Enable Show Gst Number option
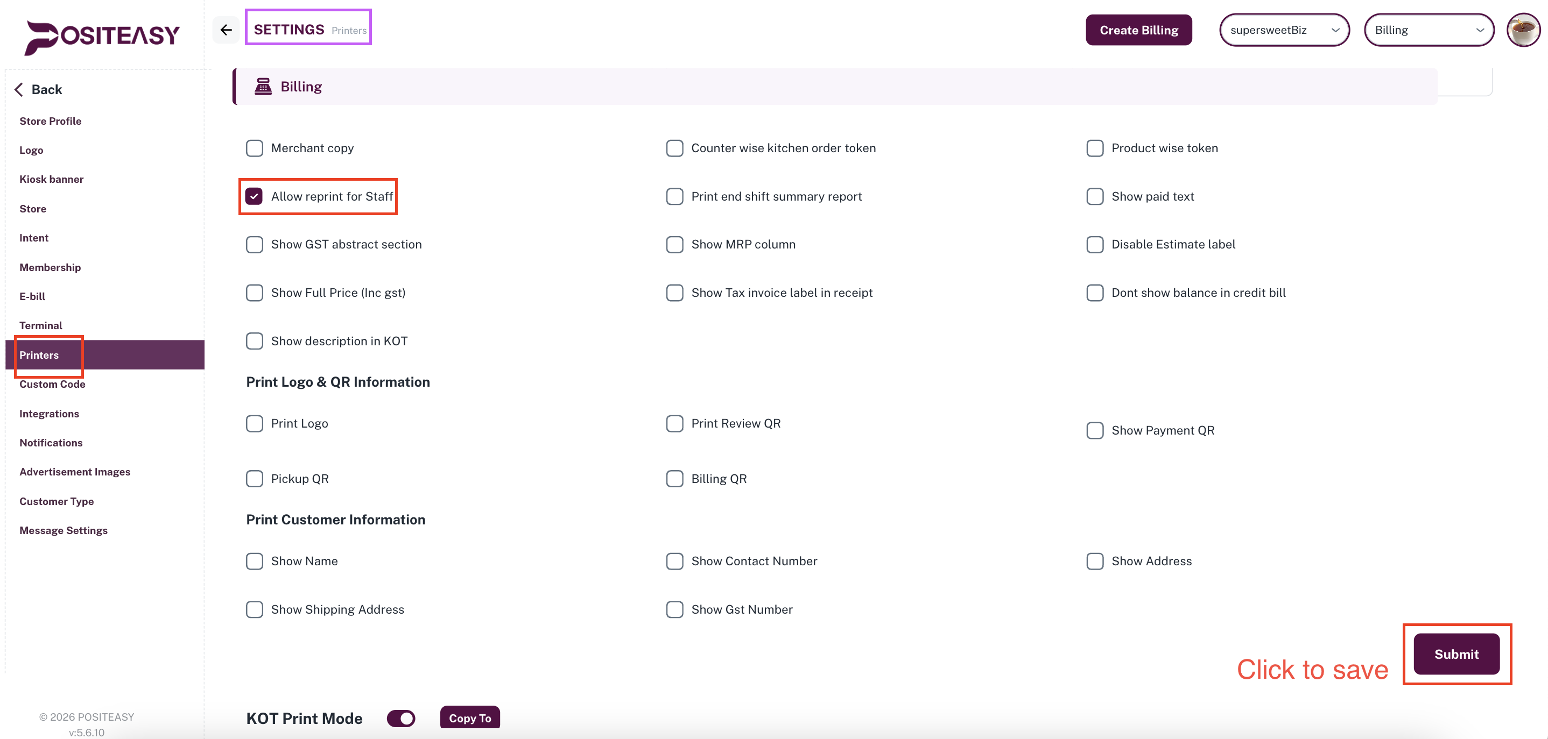This screenshot has height=739, width=1548. [x=674, y=609]
